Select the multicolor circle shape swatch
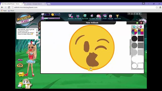Image resolution: width=162 pixels, height=91 pixels. coord(134,32)
